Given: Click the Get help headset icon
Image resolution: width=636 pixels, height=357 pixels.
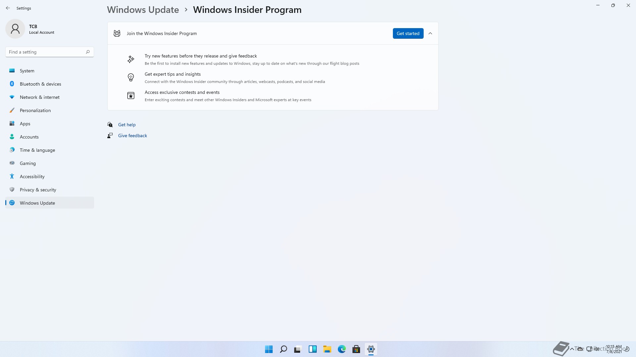Looking at the screenshot, I should [x=110, y=125].
